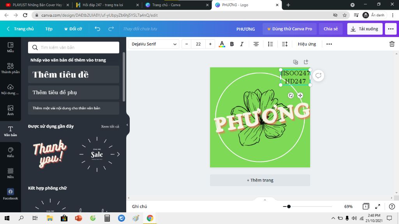Image resolution: width=399 pixels, height=224 pixels.
Task: Add a heading with Thêm tiêu đề
Action: [74, 74]
